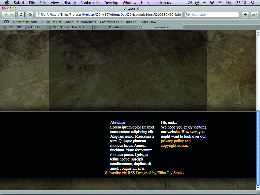
Task: Click Subscribe via RSS link
Action: coord(120,173)
